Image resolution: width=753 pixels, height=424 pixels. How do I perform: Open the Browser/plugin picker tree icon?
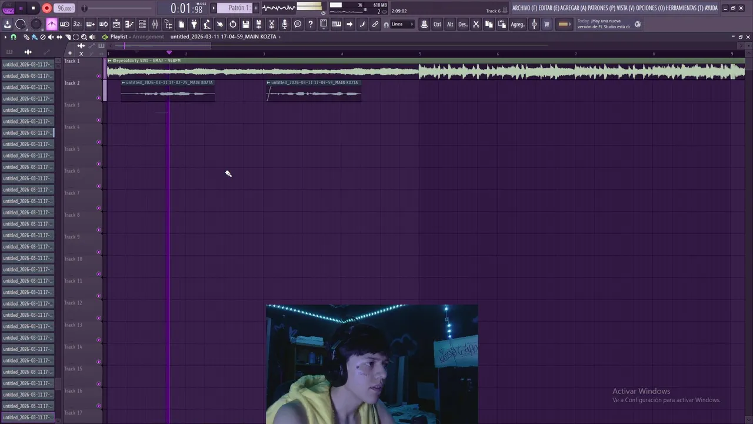[168, 24]
